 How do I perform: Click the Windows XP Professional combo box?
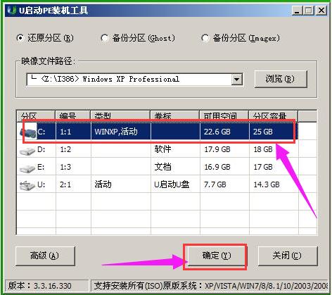pyautogui.click(x=135, y=80)
